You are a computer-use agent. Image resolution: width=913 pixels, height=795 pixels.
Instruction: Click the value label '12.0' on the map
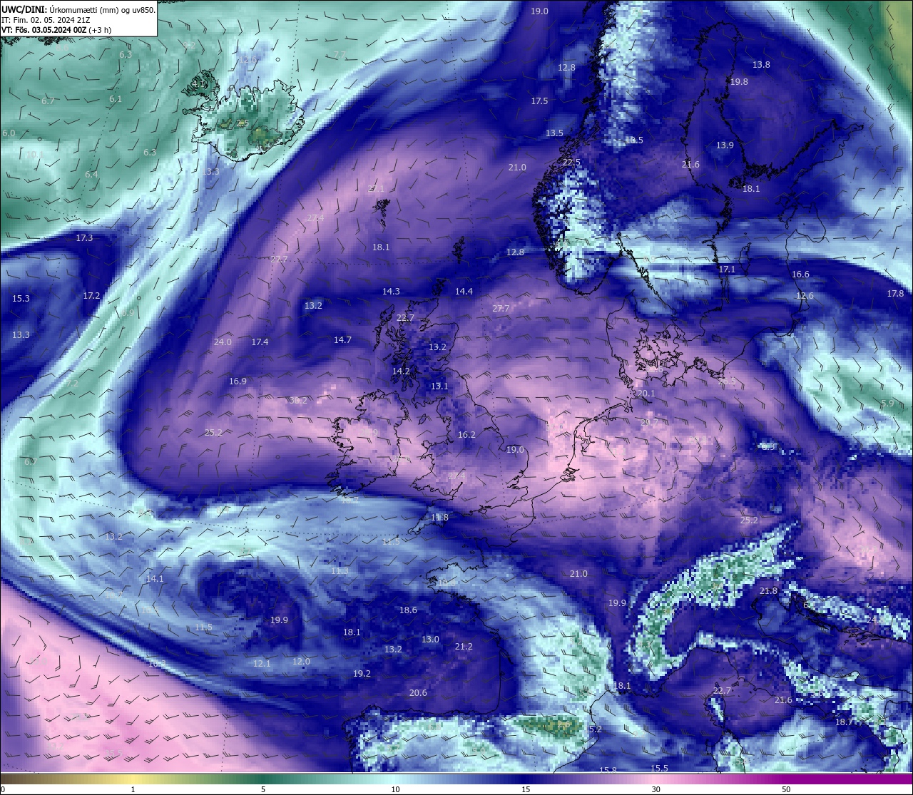301,662
